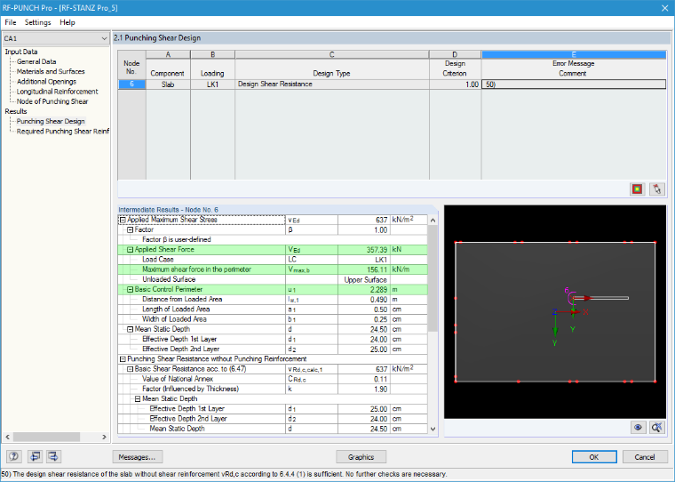Select Additional Openings tree item
Image resolution: width=675 pixels, height=482 pixels.
pos(46,82)
